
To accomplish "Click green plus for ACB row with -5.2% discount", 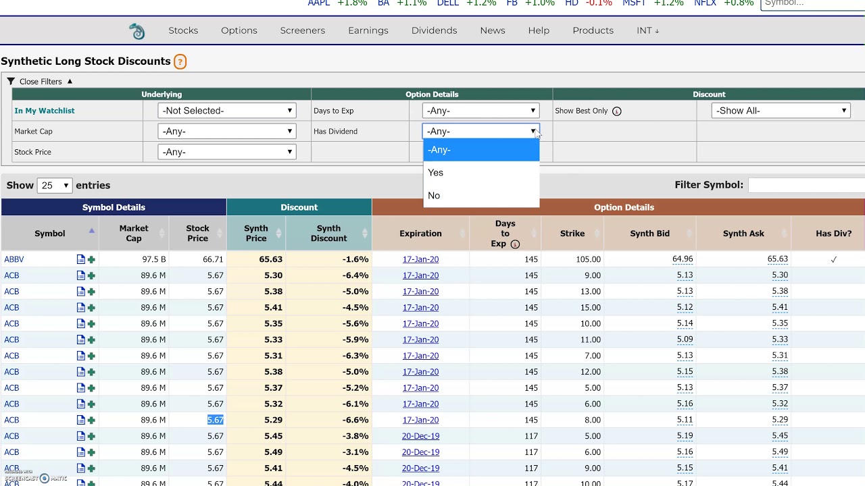I will coord(91,388).
